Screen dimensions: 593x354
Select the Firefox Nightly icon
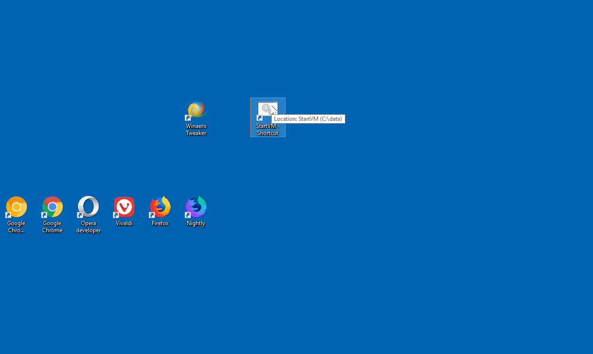pyautogui.click(x=196, y=207)
